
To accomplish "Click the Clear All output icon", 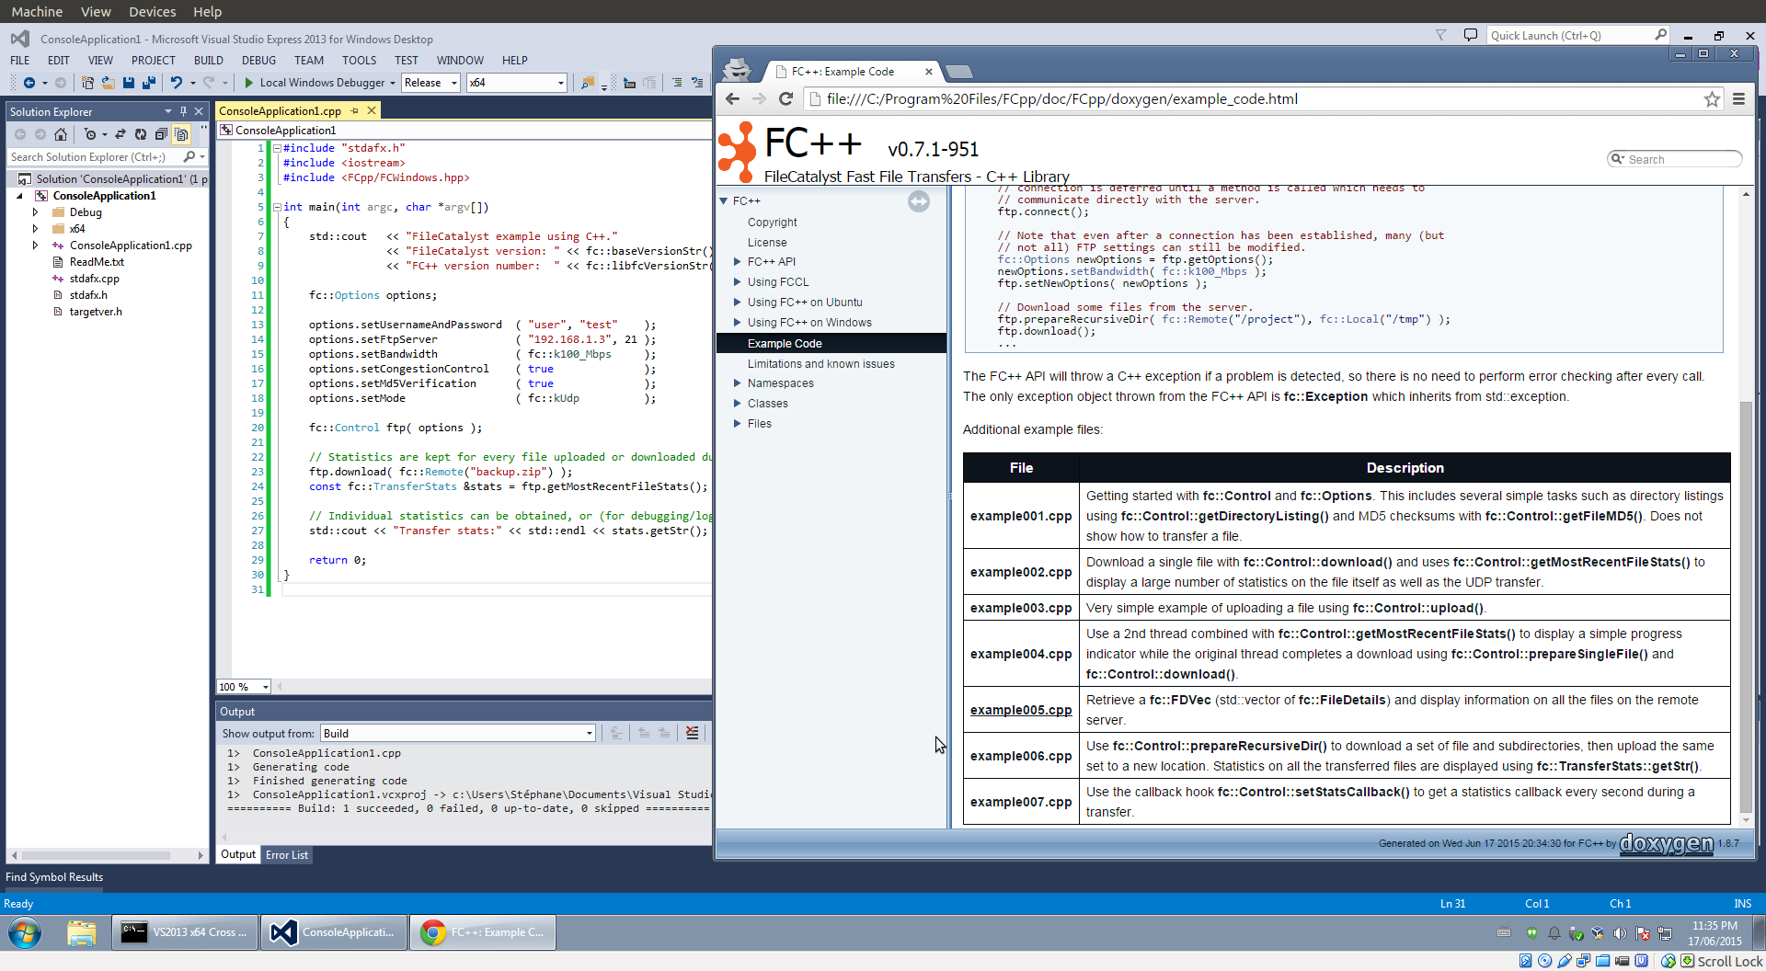I will pos(692,733).
